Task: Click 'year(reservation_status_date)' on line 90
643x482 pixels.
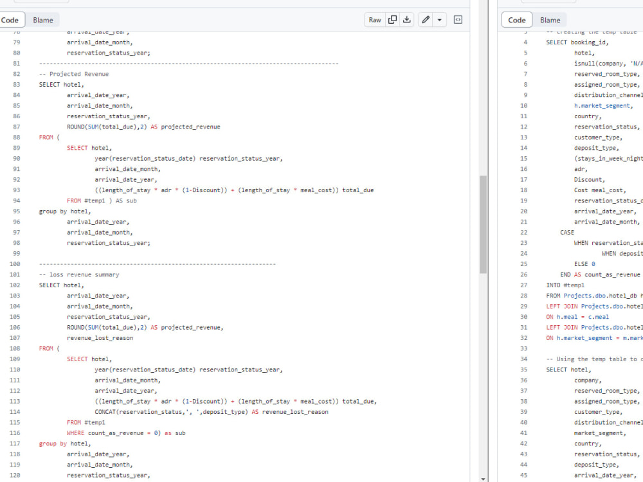Action: (145, 159)
